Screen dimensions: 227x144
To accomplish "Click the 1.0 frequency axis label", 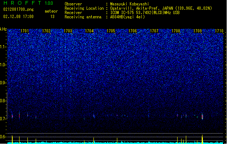I will pyautogui.click(x=3, y=65).
